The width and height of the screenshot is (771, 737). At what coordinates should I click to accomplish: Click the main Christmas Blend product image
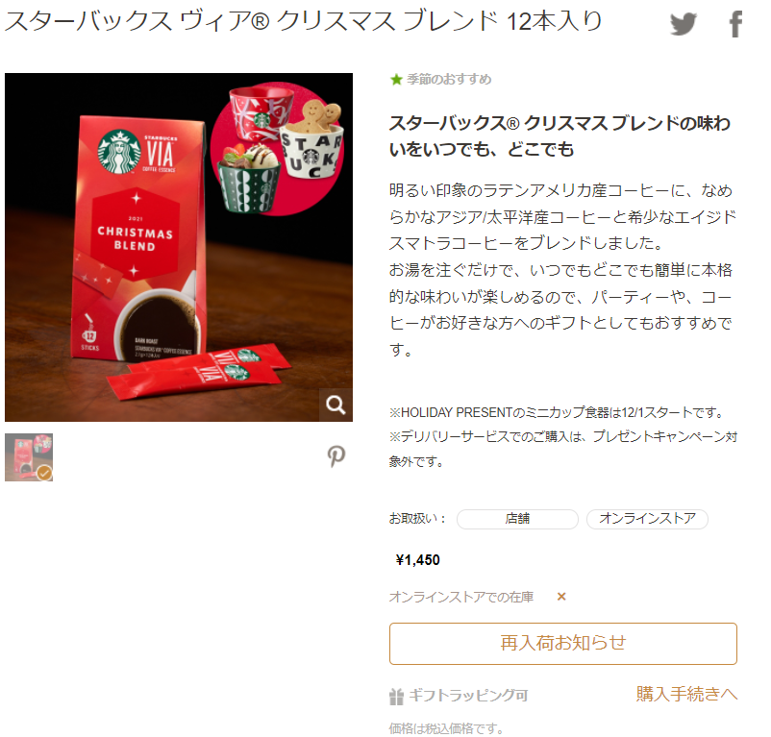(x=179, y=247)
